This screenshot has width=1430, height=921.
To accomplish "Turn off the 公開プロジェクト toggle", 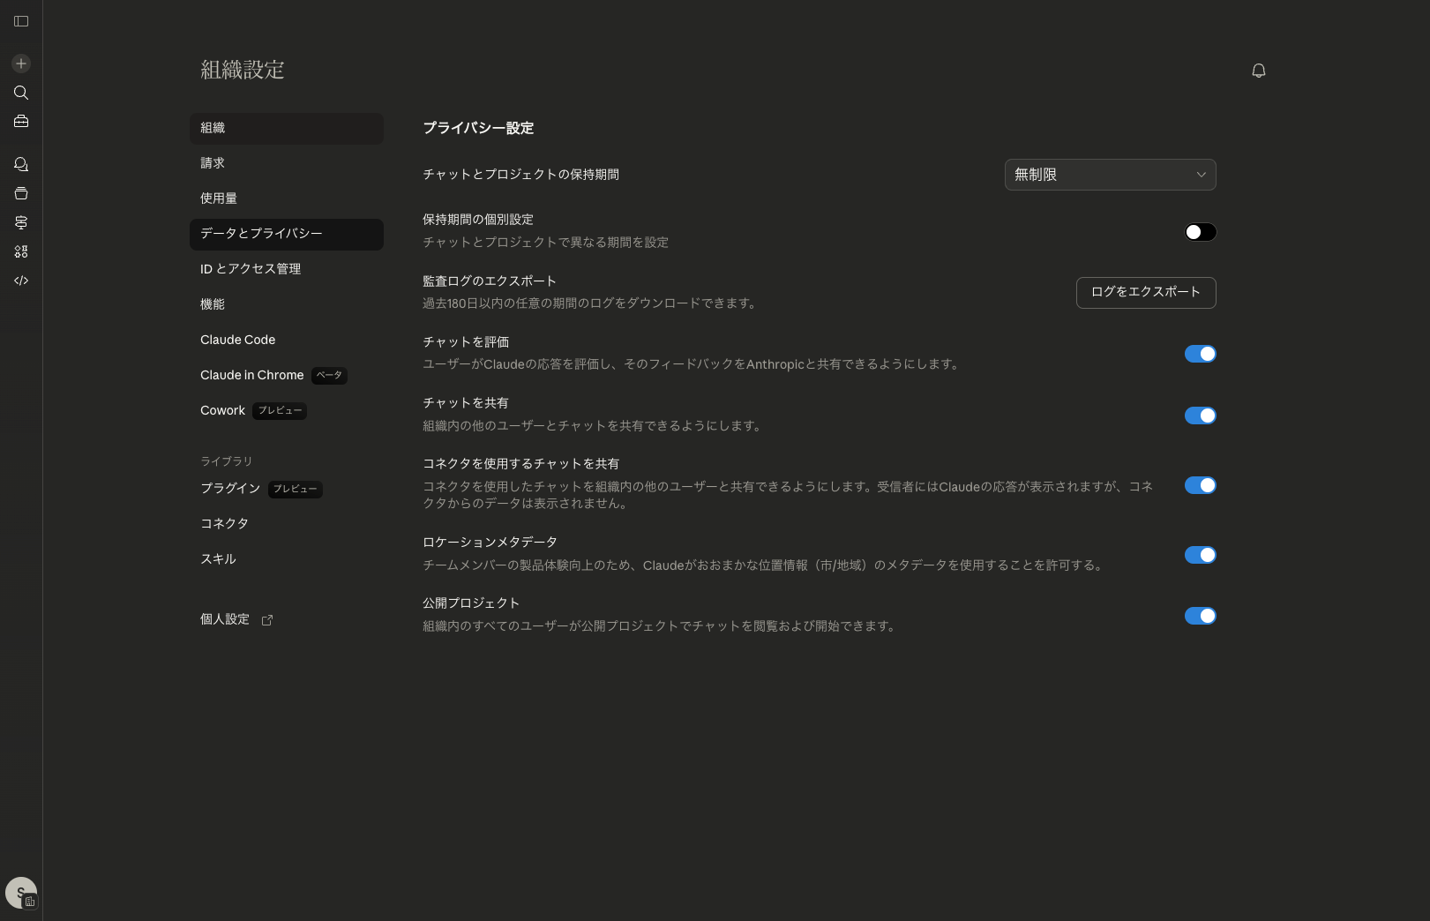I will 1200,615.
